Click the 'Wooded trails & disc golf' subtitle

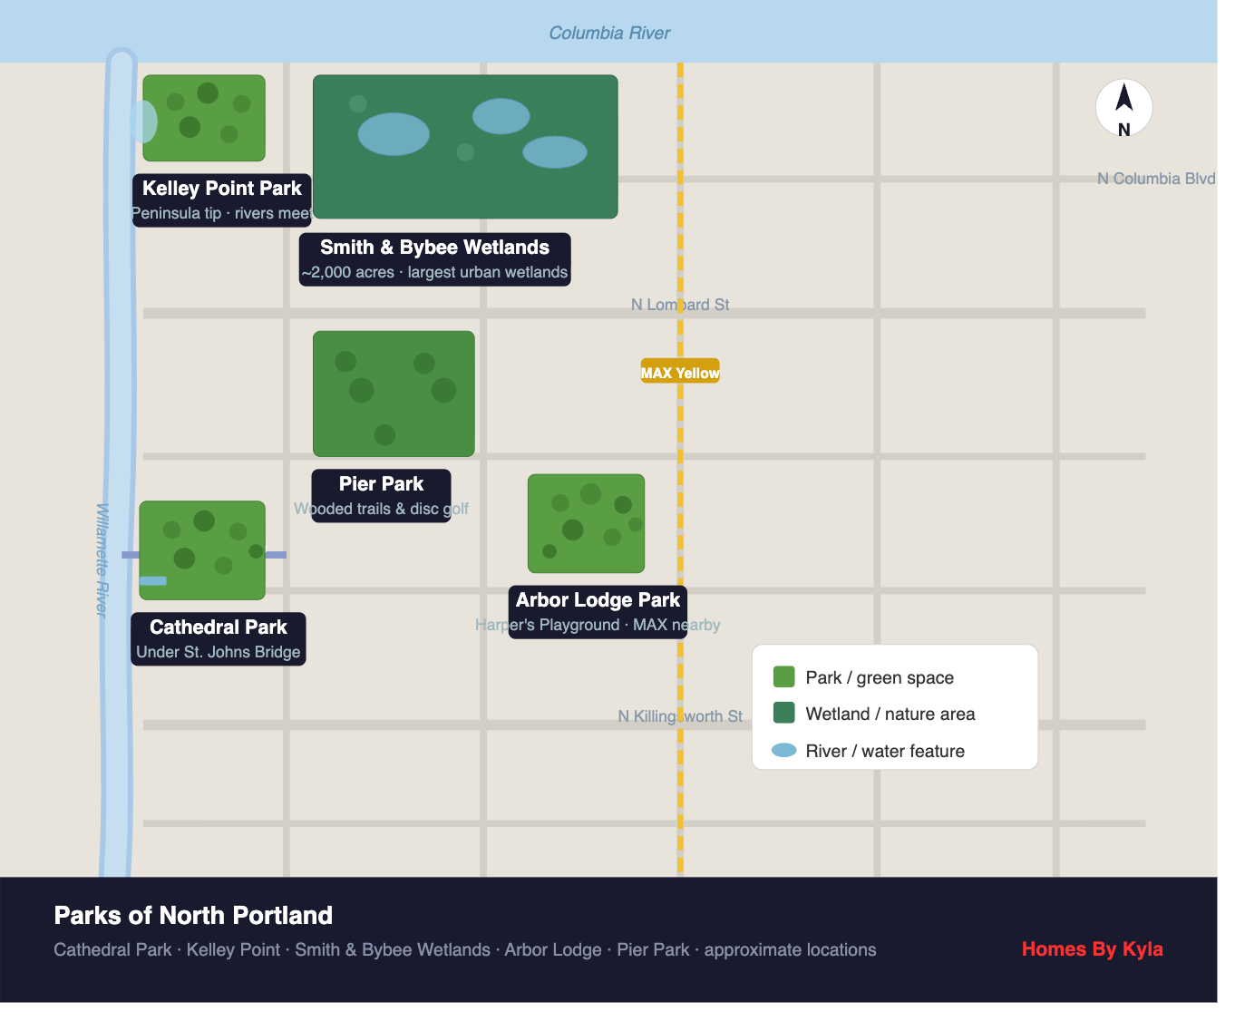tap(381, 509)
